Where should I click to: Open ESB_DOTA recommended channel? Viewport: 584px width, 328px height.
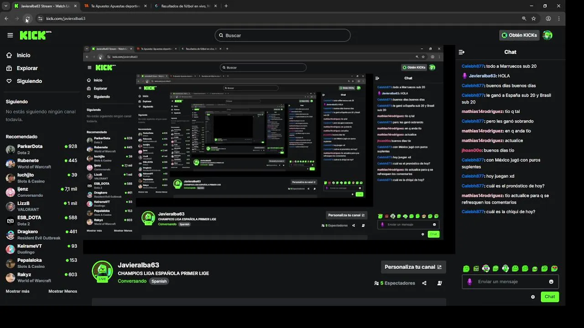click(x=41, y=220)
